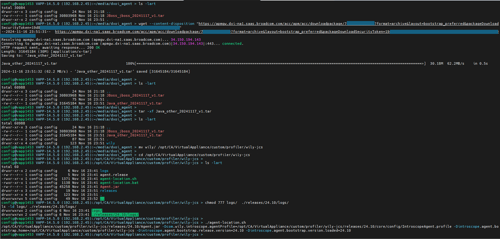
Task: Place cursor at the last empty prompt
Action: pyautogui.click(x=205, y=235)
